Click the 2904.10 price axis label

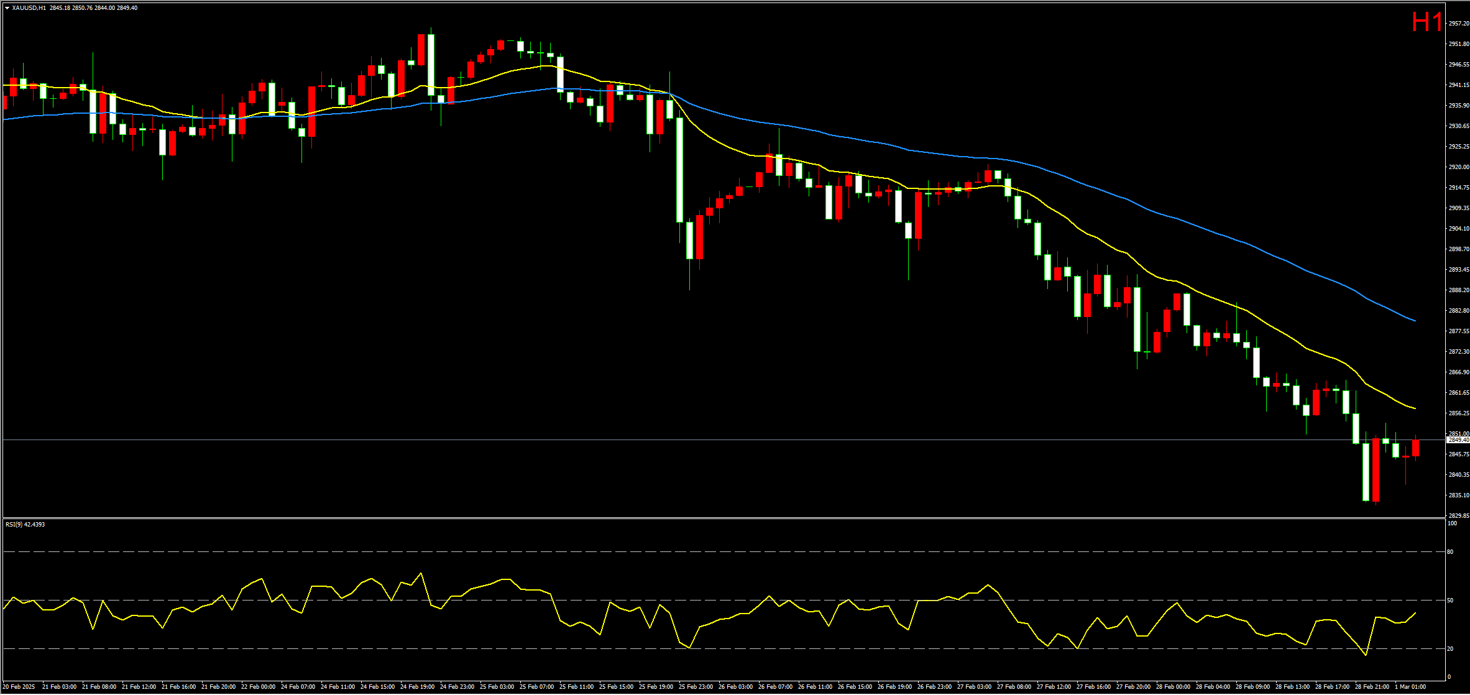1459,229
